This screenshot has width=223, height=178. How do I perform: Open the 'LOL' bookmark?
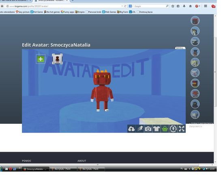click(x=132, y=12)
